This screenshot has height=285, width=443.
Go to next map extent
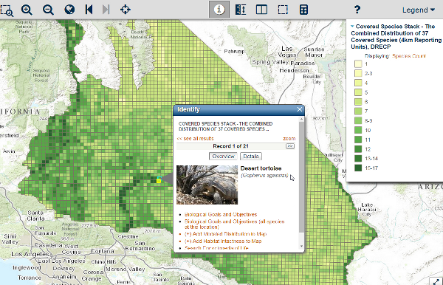[106, 10]
